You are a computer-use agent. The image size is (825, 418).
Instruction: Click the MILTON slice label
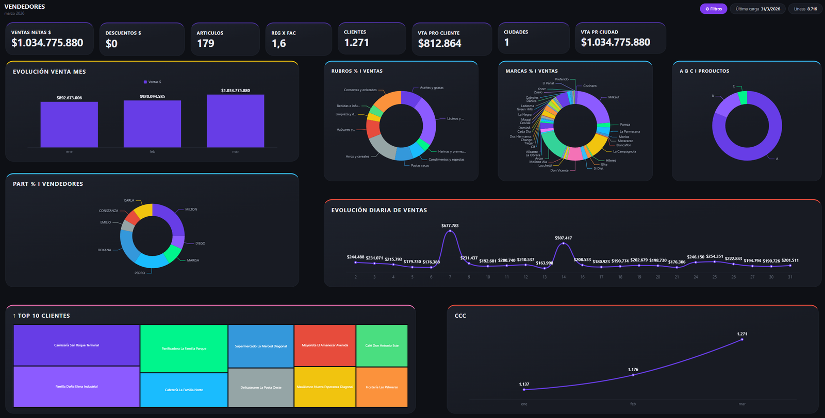tap(191, 210)
